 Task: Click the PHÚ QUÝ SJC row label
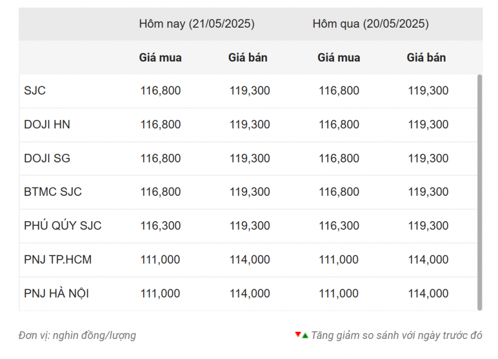point(63,226)
